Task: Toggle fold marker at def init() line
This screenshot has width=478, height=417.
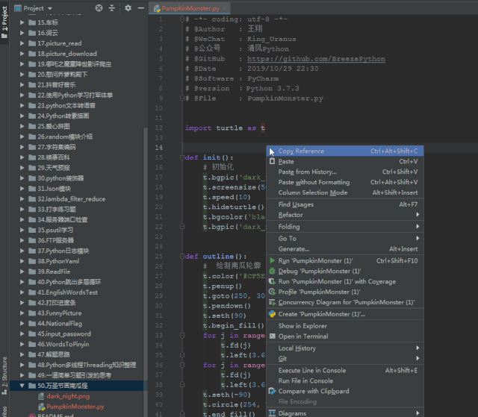Action: pos(182,157)
